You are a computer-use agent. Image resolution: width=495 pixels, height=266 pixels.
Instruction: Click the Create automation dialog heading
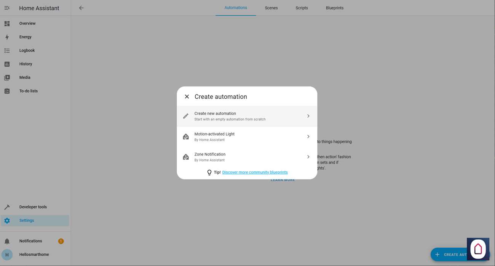[x=221, y=97]
